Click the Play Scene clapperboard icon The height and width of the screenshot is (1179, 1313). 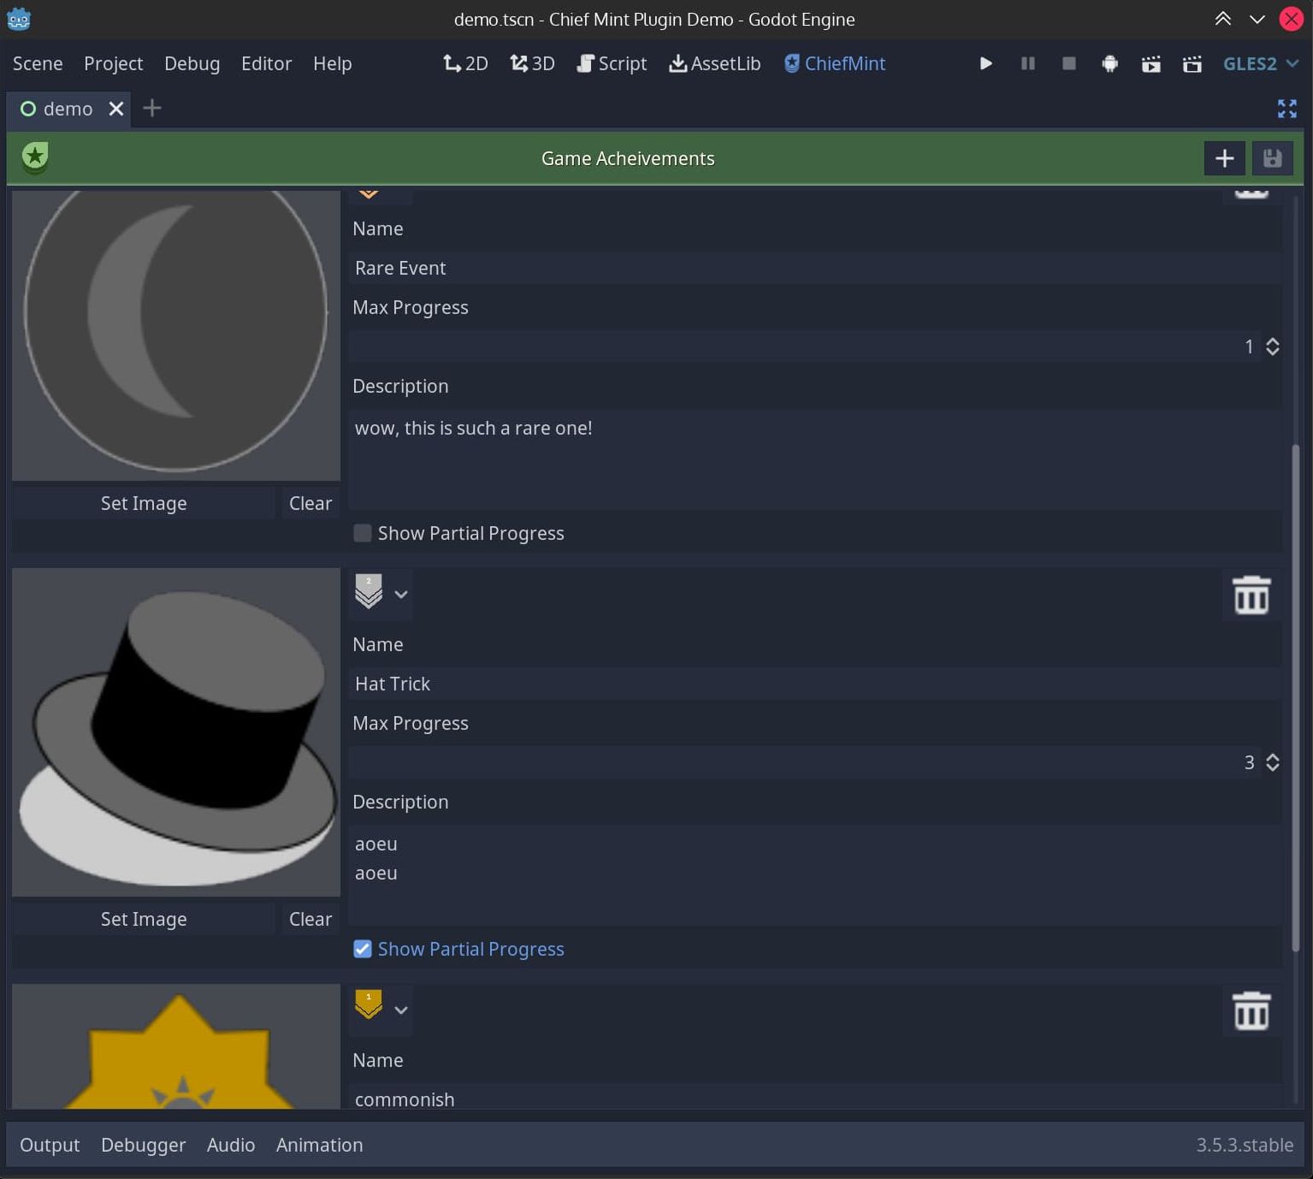click(x=1150, y=63)
